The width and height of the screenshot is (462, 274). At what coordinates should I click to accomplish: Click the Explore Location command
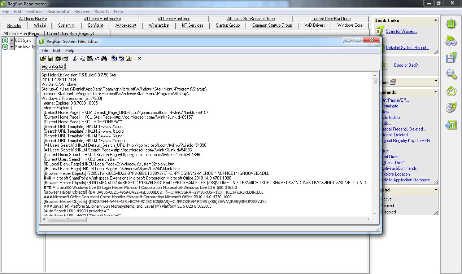[x=396, y=174]
